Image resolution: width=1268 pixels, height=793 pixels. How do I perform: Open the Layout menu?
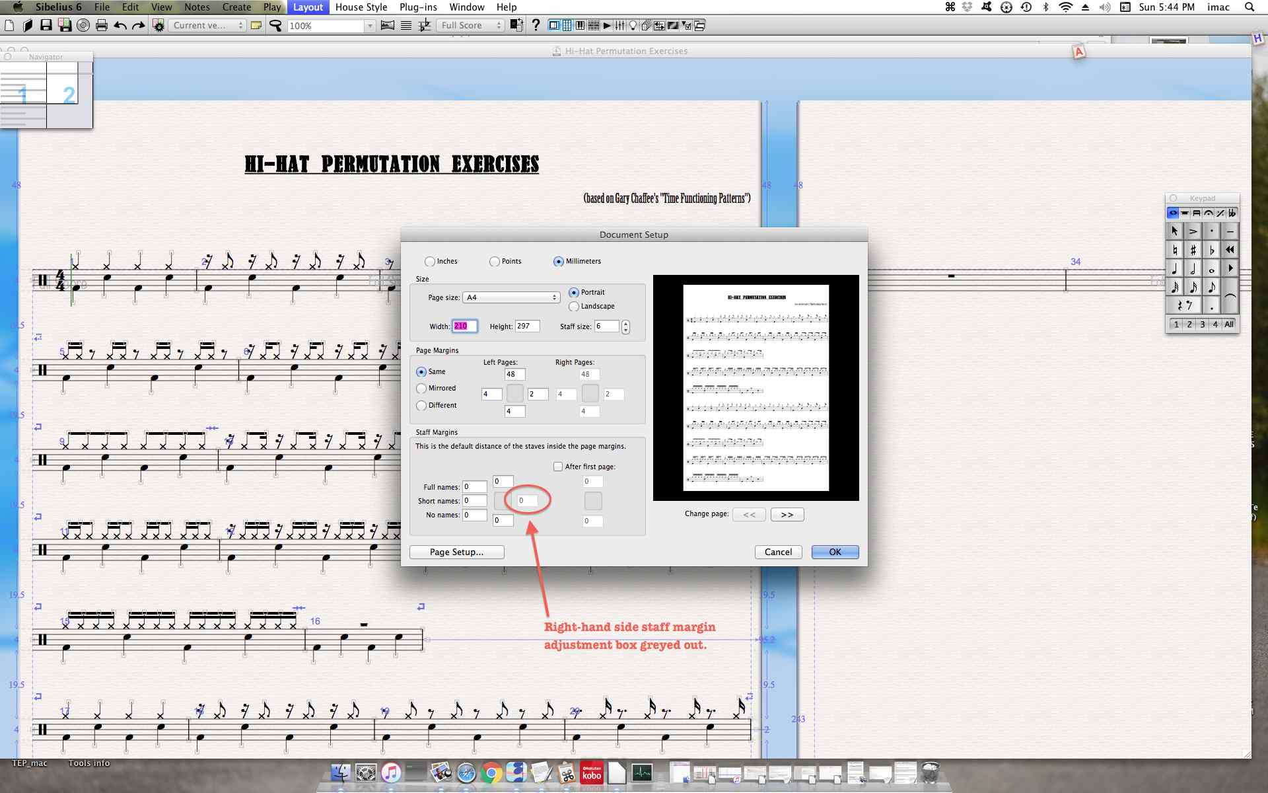pos(308,7)
